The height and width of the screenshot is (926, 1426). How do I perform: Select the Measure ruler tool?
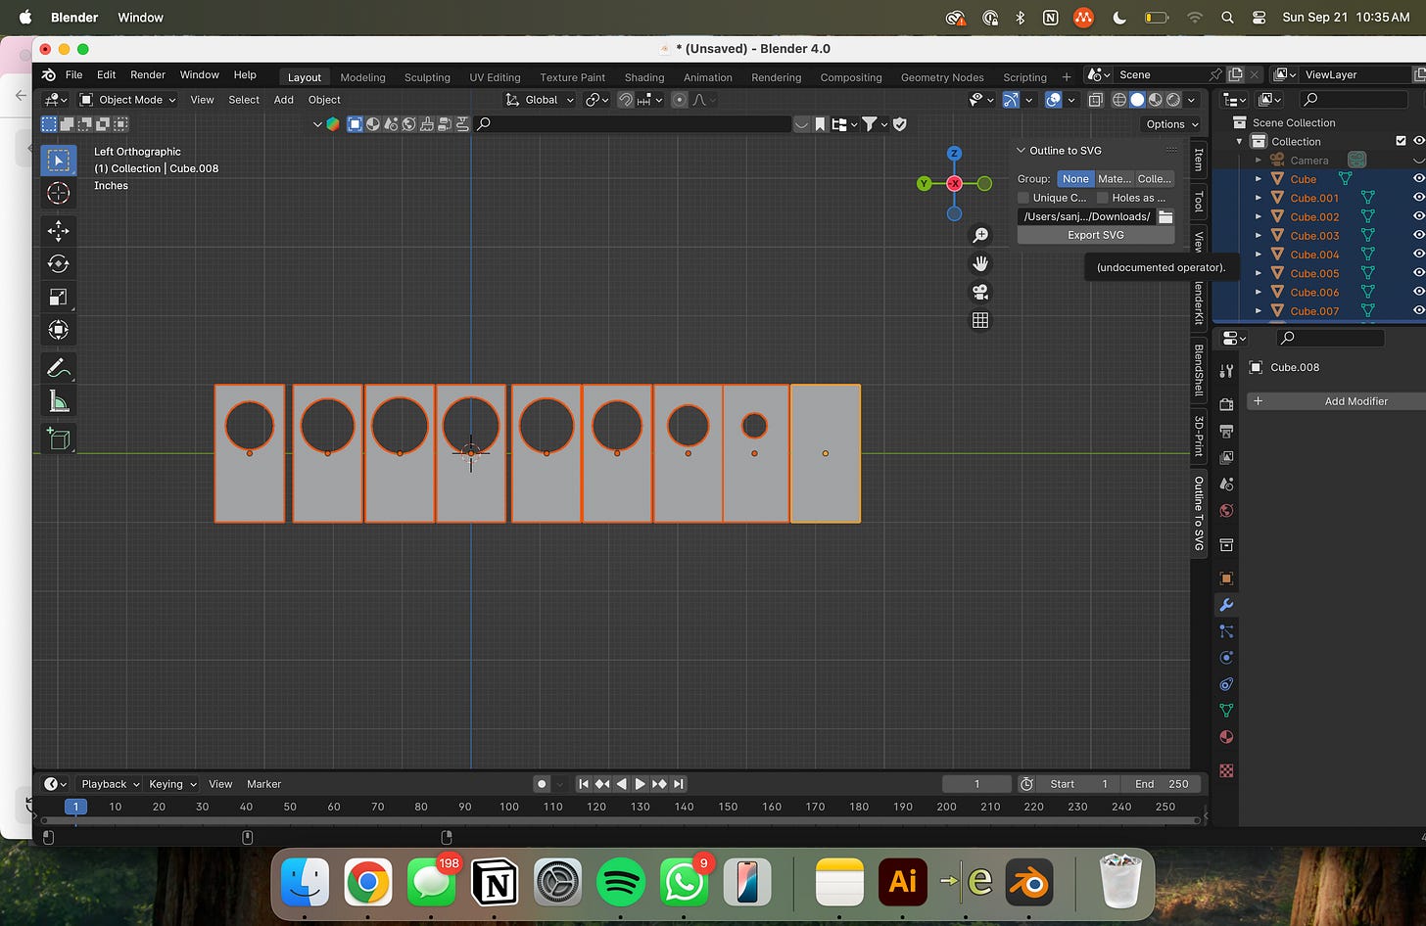point(58,401)
